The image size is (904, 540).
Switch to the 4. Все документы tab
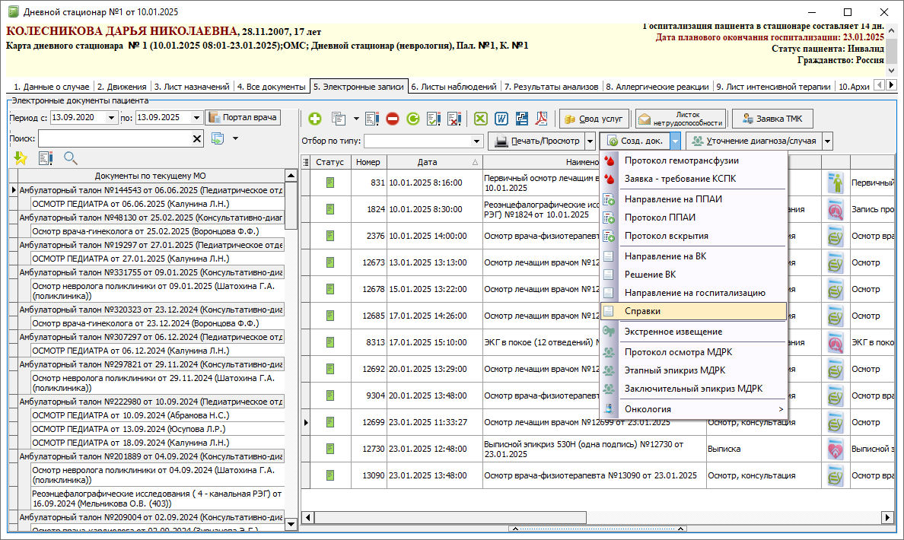(x=272, y=87)
